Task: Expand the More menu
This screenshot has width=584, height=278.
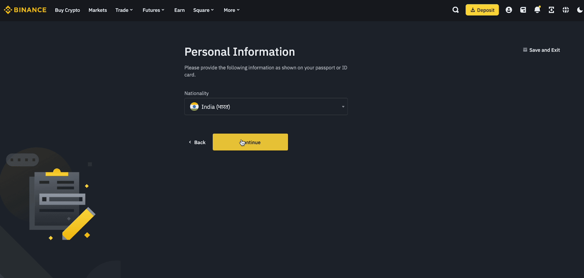Action: click(231, 10)
